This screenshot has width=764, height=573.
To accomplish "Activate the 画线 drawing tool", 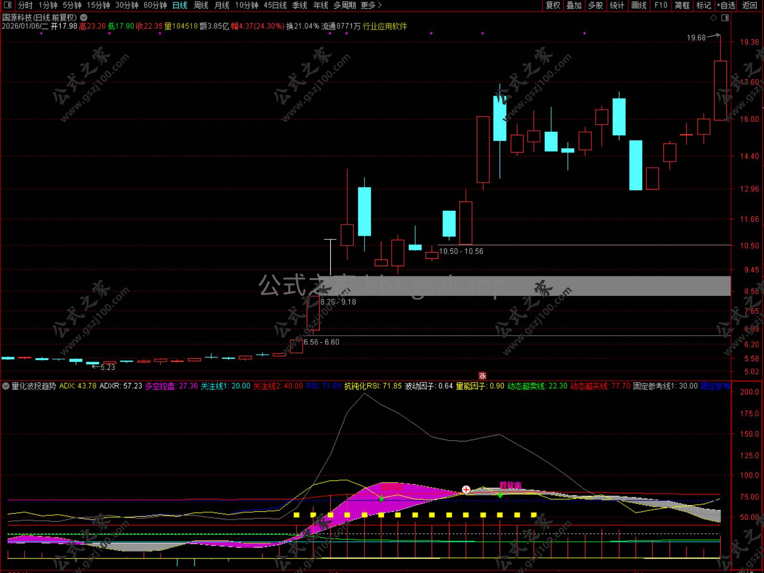I will 639,5.
